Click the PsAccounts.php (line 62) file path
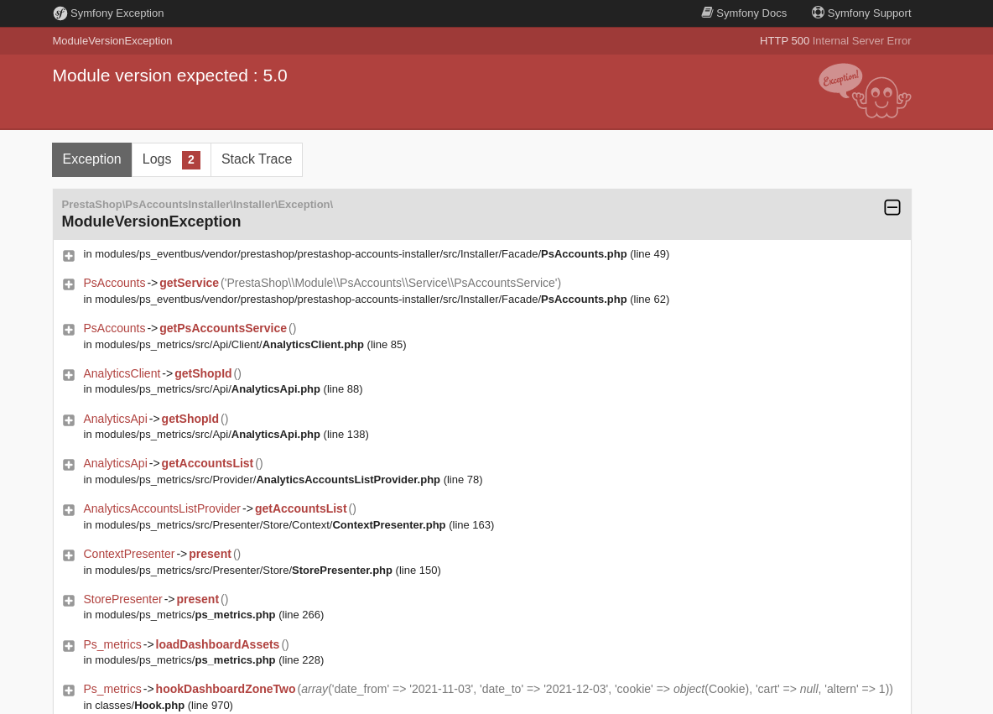The image size is (993, 714). (377, 300)
